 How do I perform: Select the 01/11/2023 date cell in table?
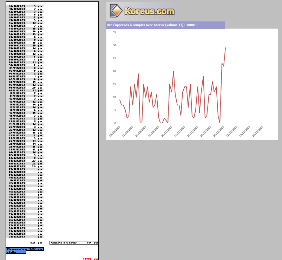click(17, 68)
